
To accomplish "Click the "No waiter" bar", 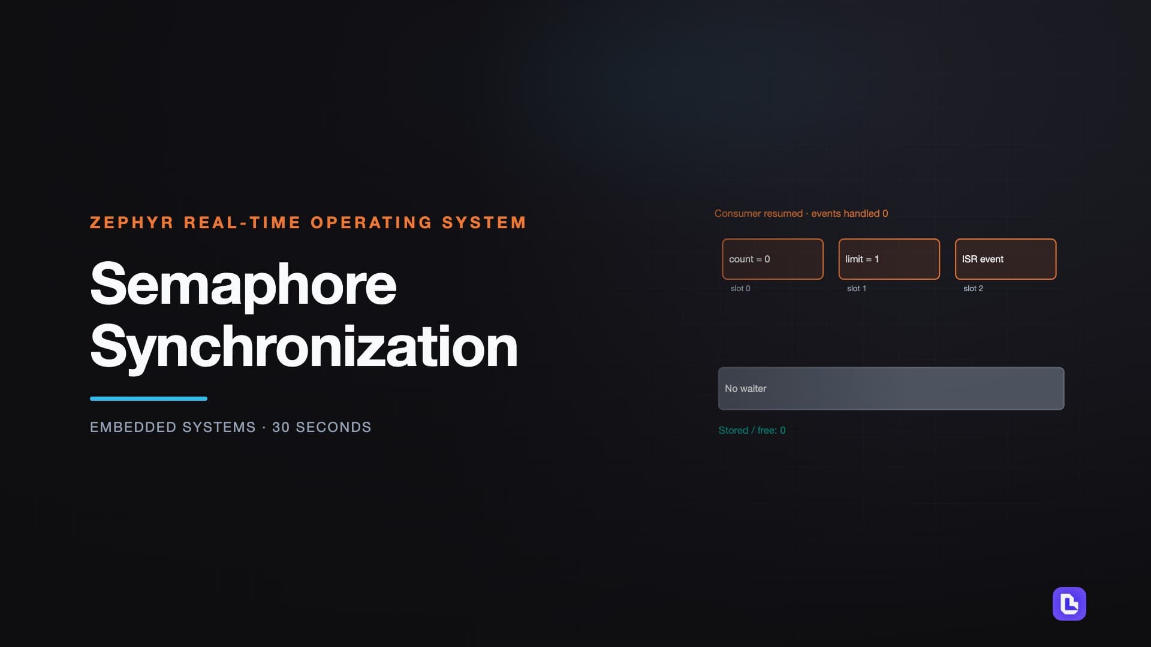I will click(x=891, y=388).
